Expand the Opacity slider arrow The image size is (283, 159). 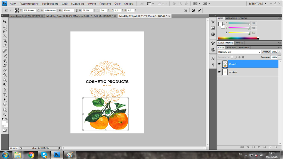(x=279, y=52)
